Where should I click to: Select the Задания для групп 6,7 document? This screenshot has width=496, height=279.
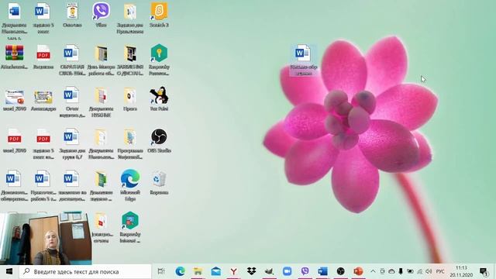click(72, 143)
